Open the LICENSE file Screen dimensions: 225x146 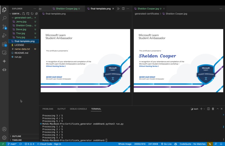(24, 45)
